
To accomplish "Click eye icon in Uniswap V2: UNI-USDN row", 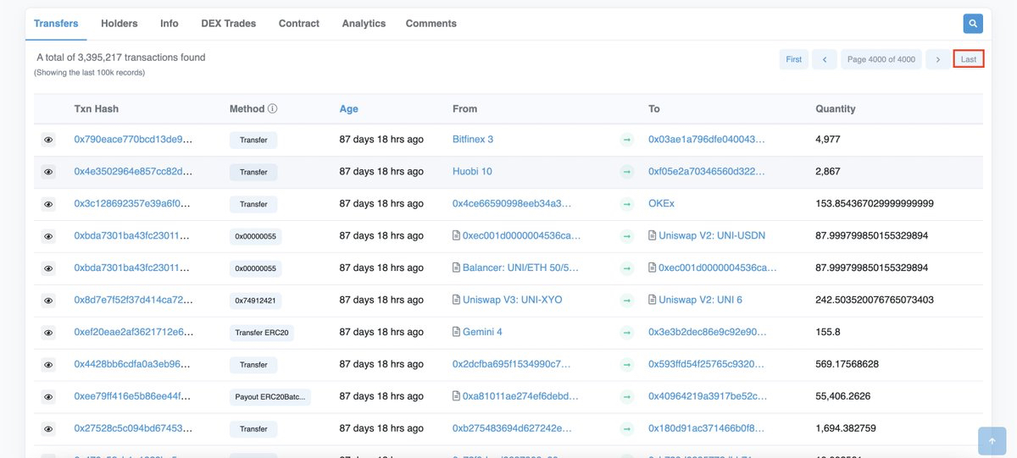I will click(x=48, y=236).
